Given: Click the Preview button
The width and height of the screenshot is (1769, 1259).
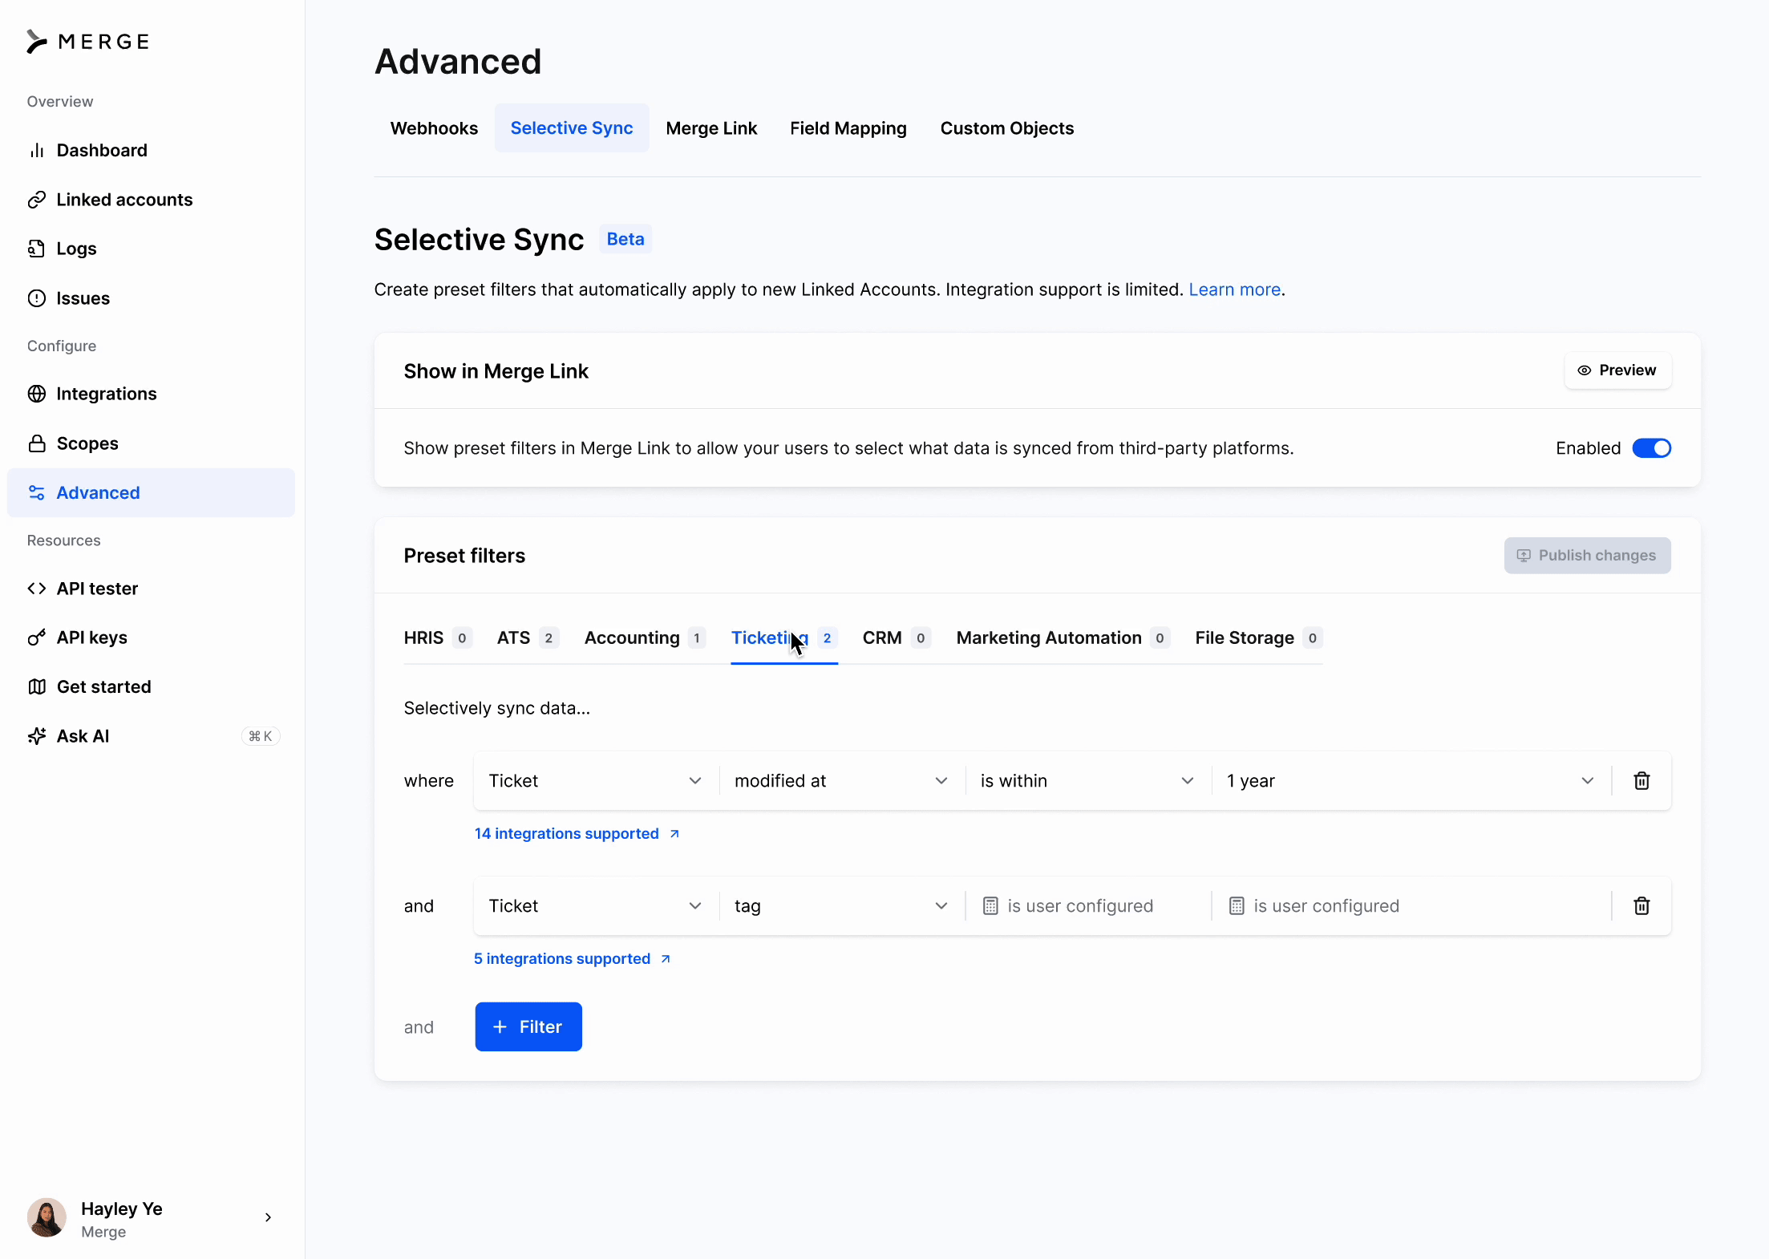Looking at the screenshot, I should pos(1617,370).
